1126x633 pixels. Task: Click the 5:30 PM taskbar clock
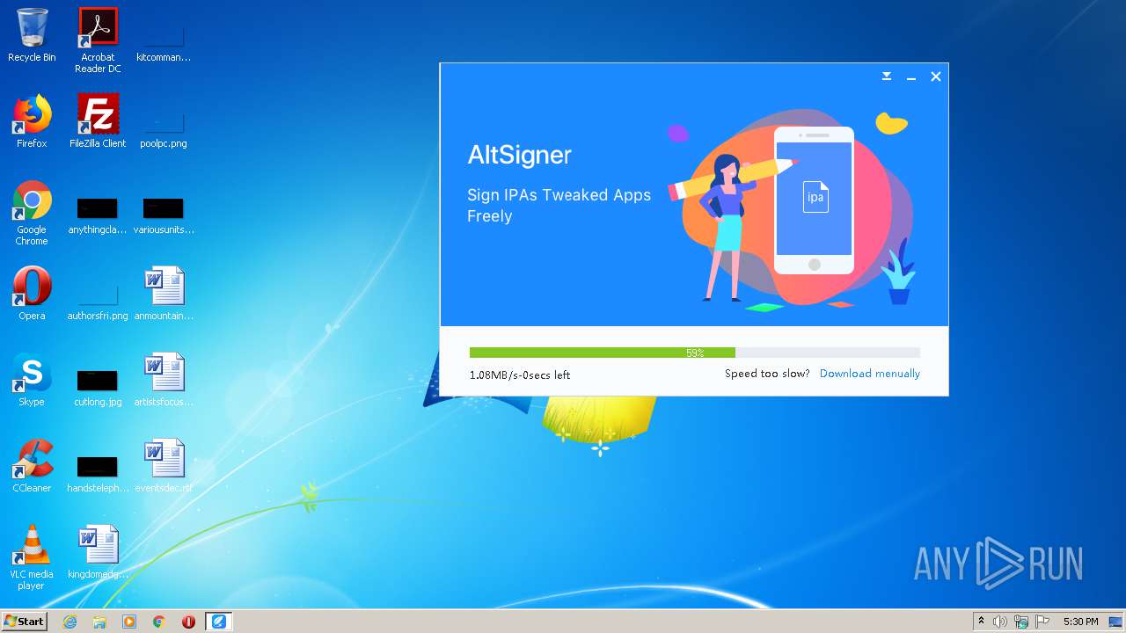pos(1080,622)
